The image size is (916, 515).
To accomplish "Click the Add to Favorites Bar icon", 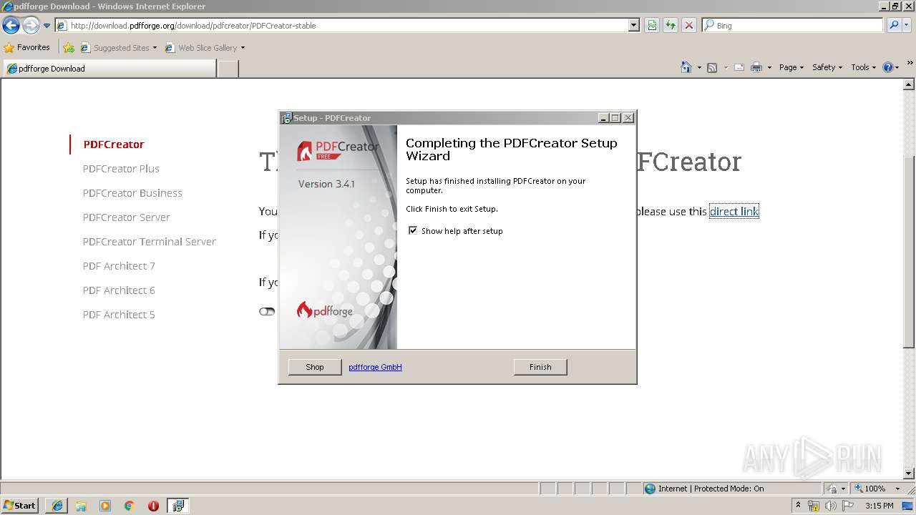I will click(x=69, y=48).
